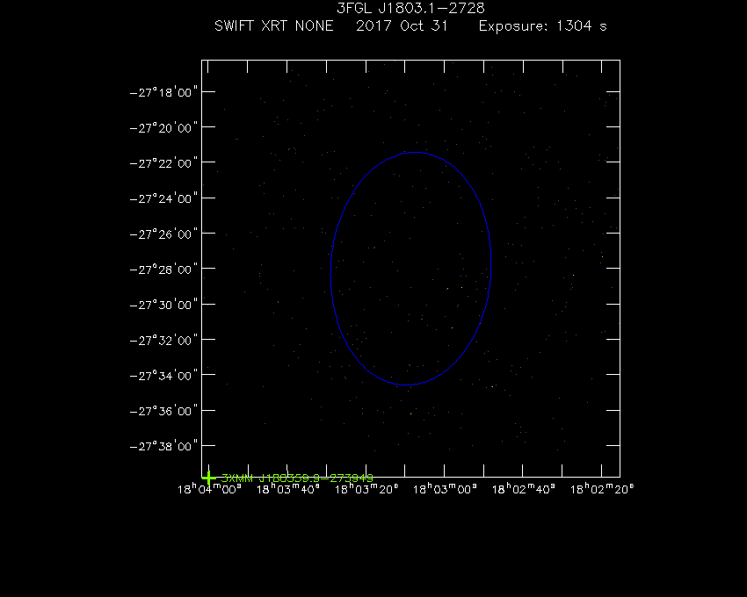Click declination label -27°32'00"
The height and width of the screenshot is (597, 747).
pyautogui.click(x=163, y=341)
